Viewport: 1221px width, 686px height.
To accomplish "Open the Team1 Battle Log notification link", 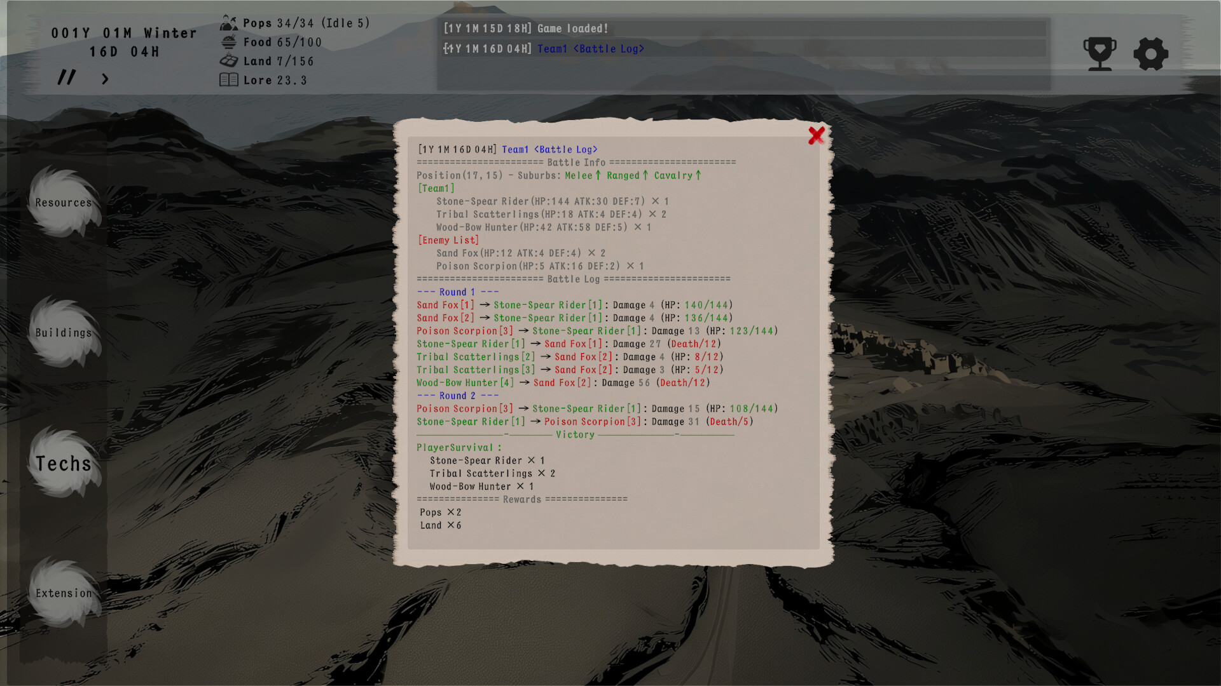I will click(x=591, y=48).
